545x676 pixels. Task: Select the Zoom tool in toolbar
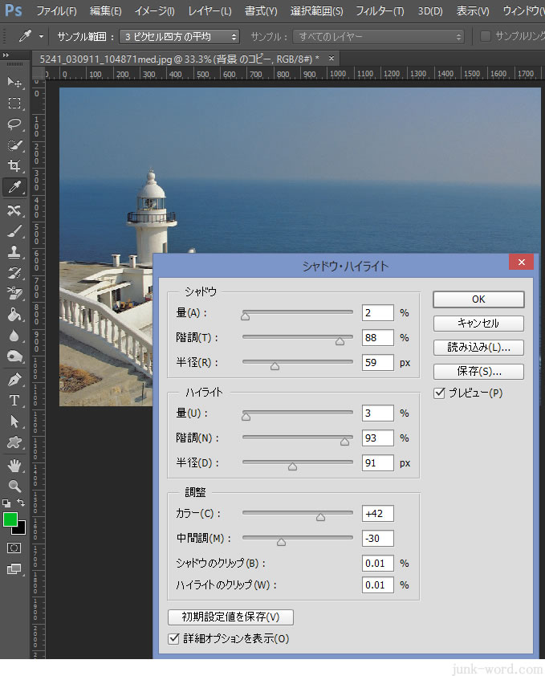click(14, 487)
